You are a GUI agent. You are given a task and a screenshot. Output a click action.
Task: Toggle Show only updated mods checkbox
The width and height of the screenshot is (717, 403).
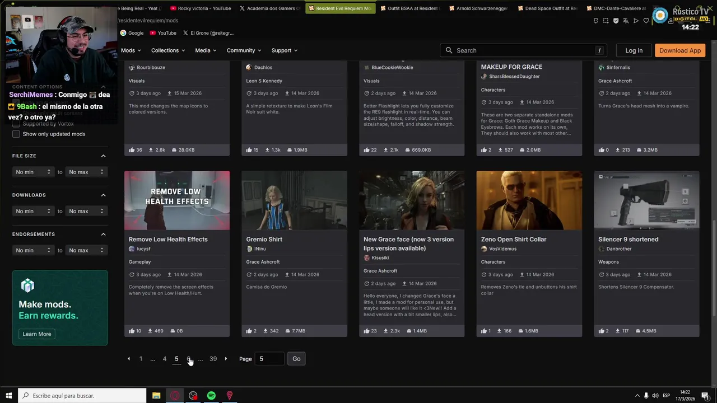click(16, 134)
